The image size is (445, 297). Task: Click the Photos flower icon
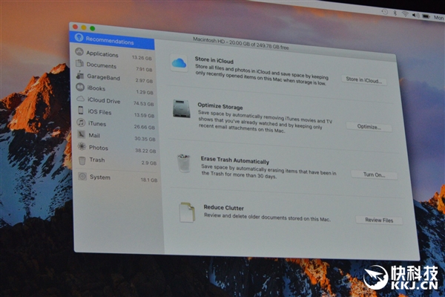(82, 146)
